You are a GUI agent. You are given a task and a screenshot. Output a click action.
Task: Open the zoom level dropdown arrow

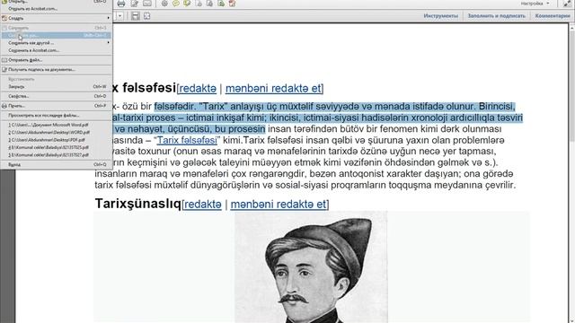(119, 16)
